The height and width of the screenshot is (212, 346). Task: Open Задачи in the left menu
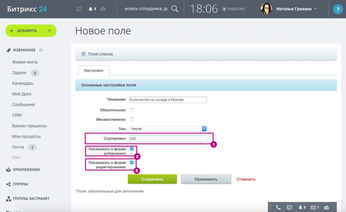click(x=19, y=73)
